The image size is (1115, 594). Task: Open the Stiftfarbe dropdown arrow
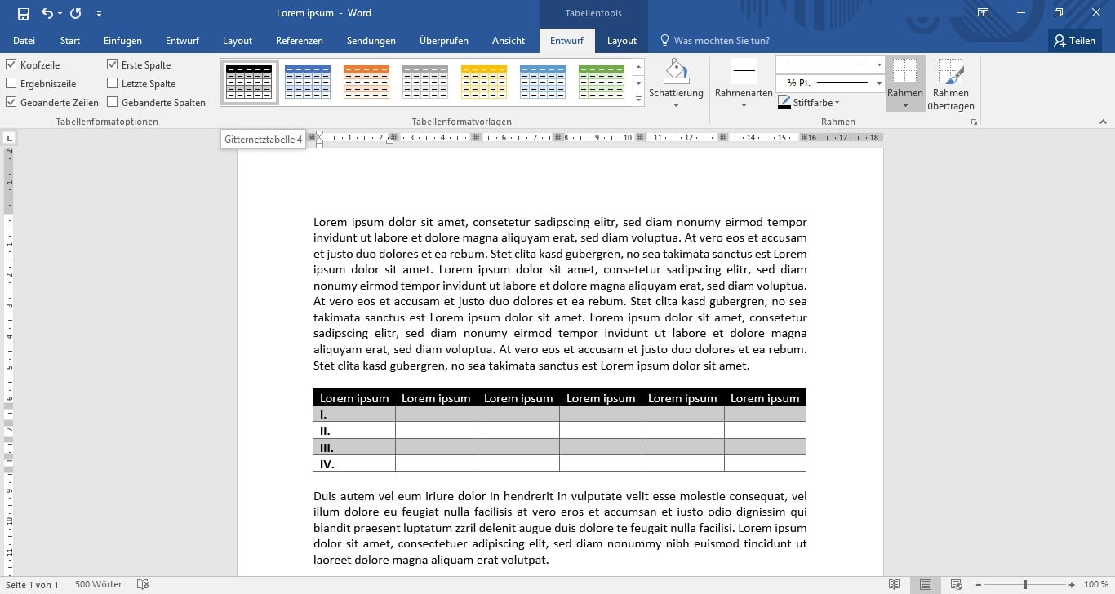[837, 103]
